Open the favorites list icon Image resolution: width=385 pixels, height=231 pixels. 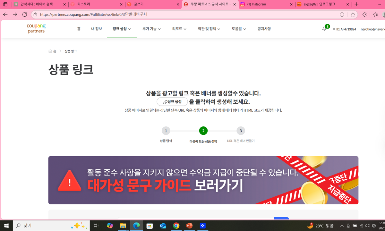click(375, 14)
